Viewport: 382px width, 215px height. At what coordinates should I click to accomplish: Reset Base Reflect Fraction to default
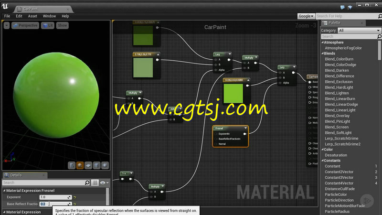75,204
